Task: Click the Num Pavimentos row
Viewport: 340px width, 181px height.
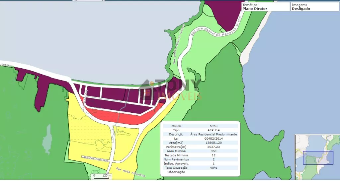Action: pos(200,159)
